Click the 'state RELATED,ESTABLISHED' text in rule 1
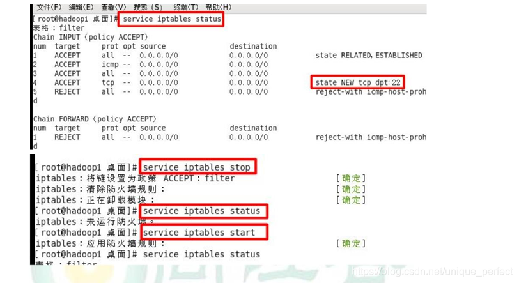 tap(368, 56)
